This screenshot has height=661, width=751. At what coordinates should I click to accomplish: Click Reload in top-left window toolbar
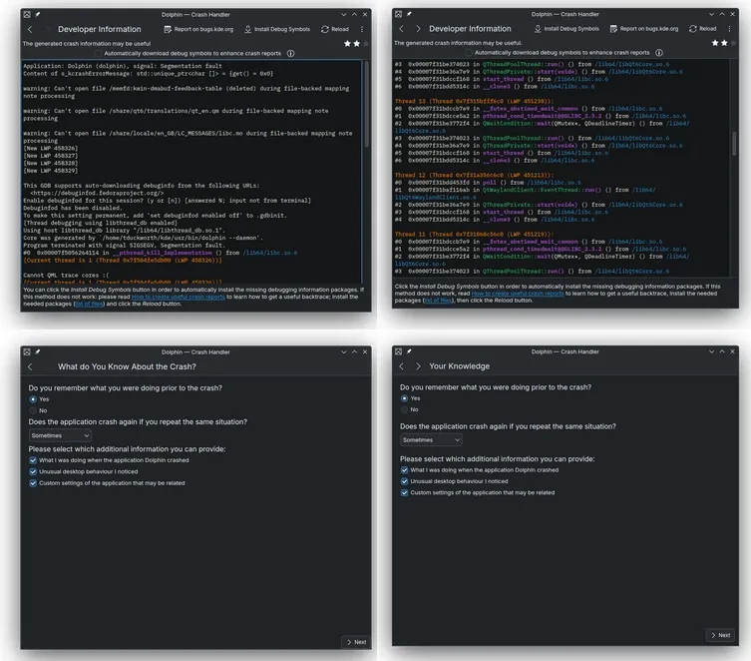(335, 29)
